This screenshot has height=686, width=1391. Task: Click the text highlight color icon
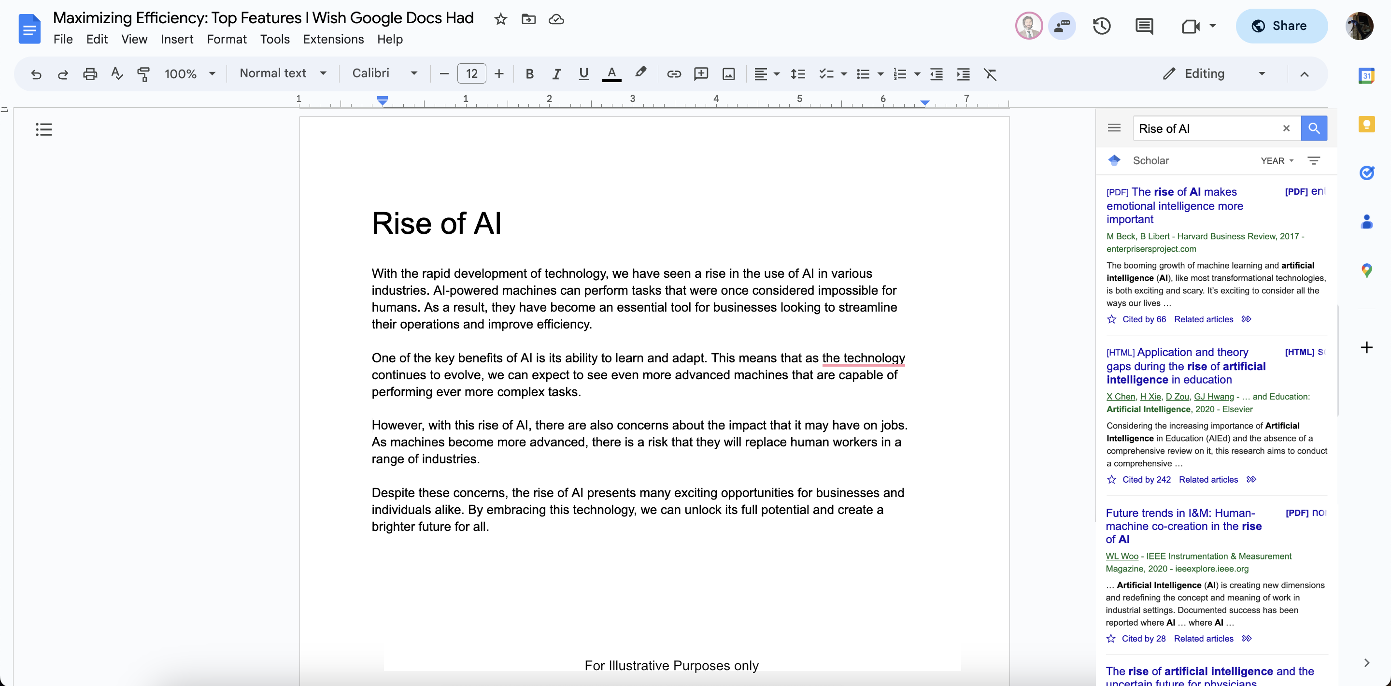pos(640,73)
